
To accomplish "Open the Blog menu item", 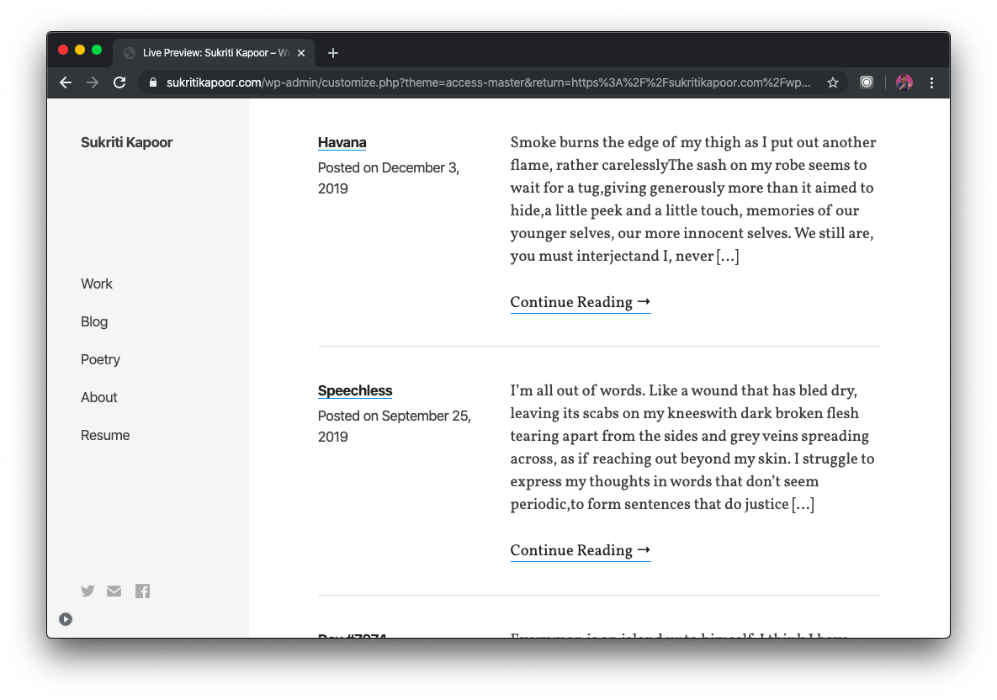I will click(94, 321).
